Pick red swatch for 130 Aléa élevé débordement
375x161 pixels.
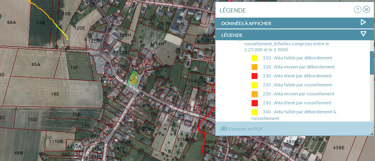254,76
